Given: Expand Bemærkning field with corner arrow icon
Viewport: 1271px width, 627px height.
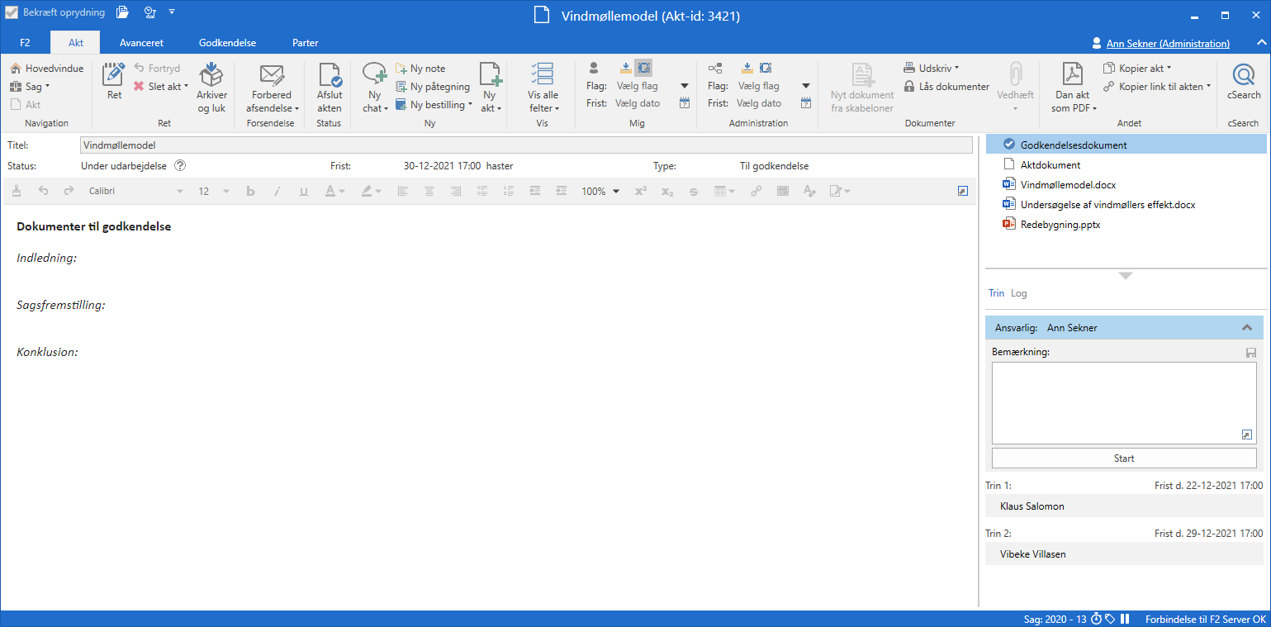Looking at the screenshot, I should click(1247, 435).
